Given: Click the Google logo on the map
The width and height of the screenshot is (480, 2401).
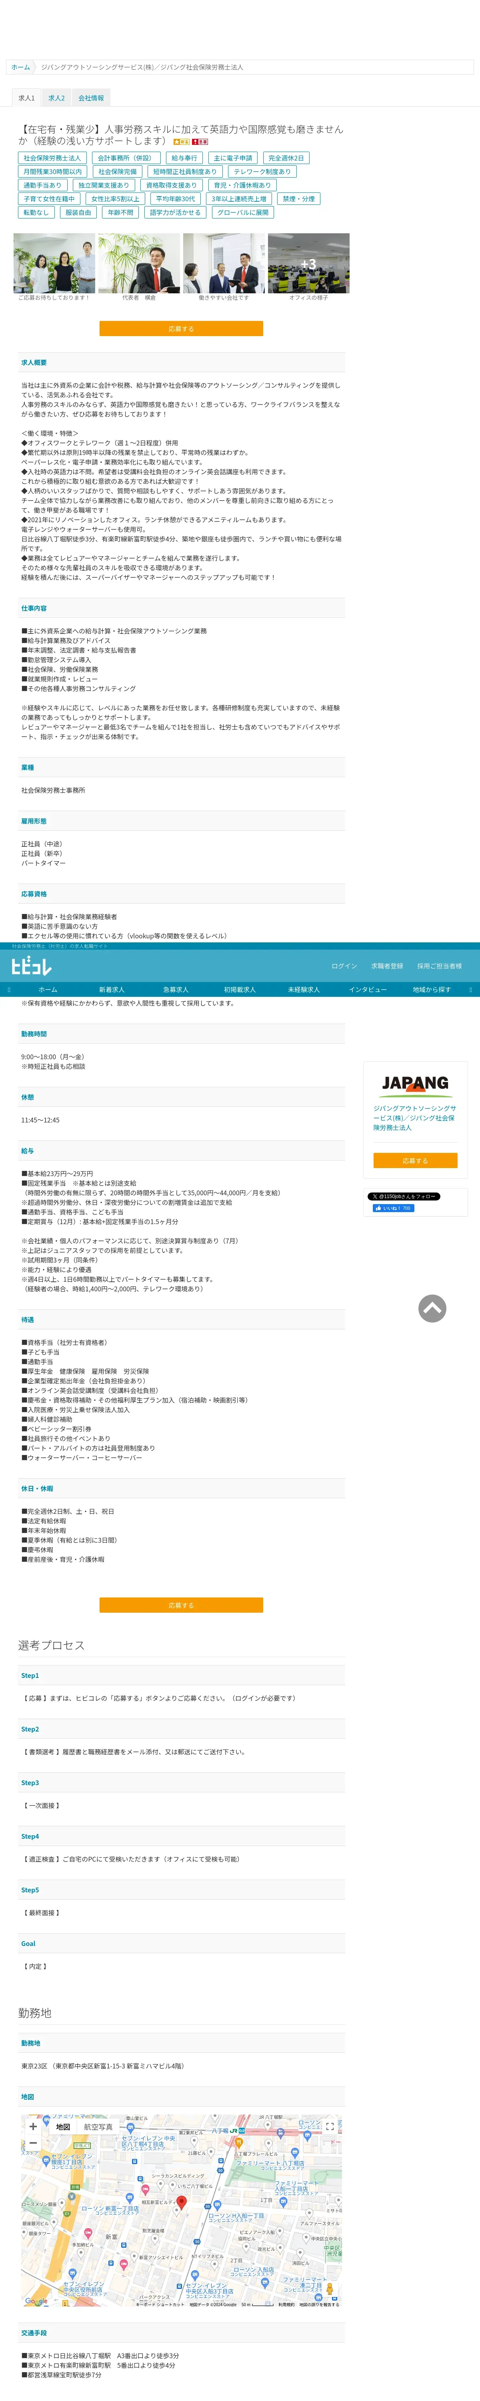Looking at the screenshot, I should click(x=36, y=2301).
